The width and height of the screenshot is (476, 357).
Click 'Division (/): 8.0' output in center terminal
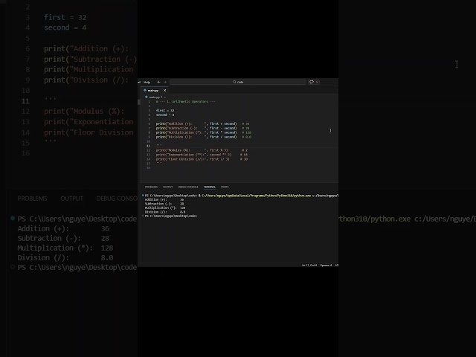click(x=165, y=212)
